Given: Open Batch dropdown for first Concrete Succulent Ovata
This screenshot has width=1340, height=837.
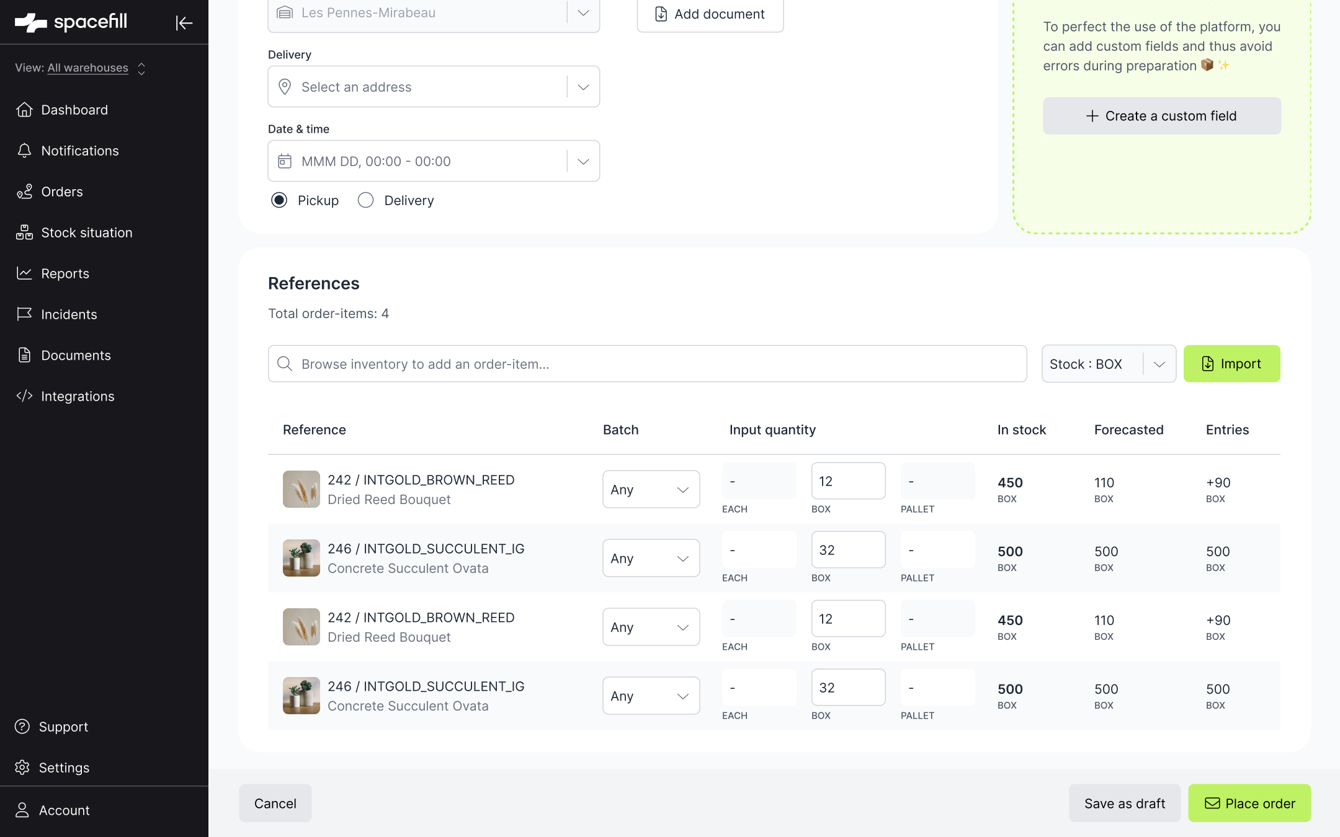Looking at the screenshot, I should coord(651,559).
